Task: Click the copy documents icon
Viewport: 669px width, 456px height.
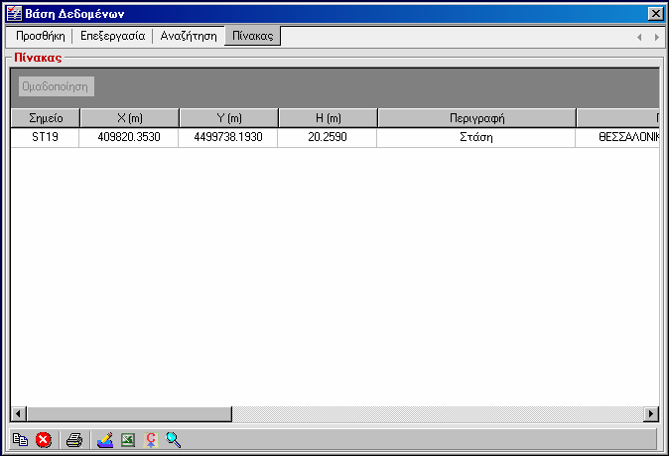Action: [20, 439]
